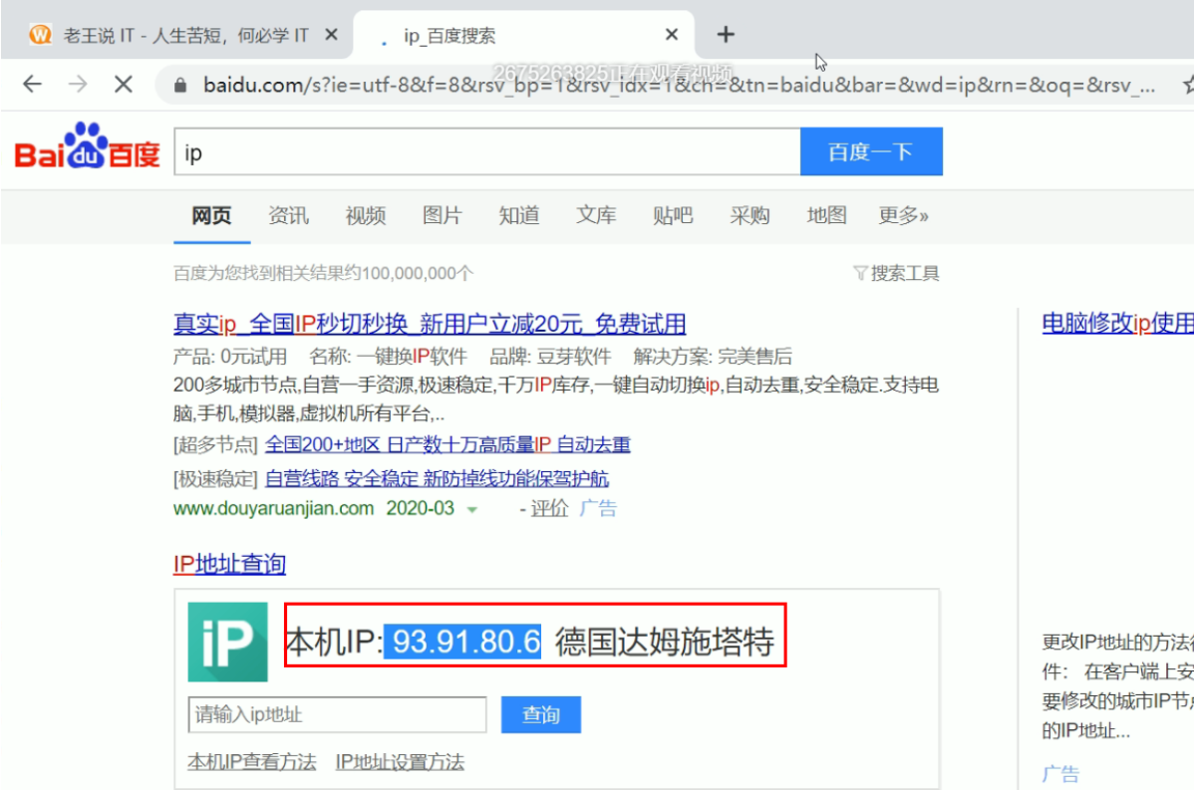This screenshot has height=790, width=1195.
Task: Close the ip_百度搜索 tab
Action: [672, 34]
